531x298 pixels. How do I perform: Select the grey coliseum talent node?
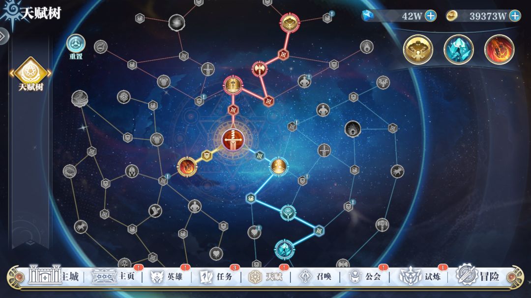coord(80,99)
